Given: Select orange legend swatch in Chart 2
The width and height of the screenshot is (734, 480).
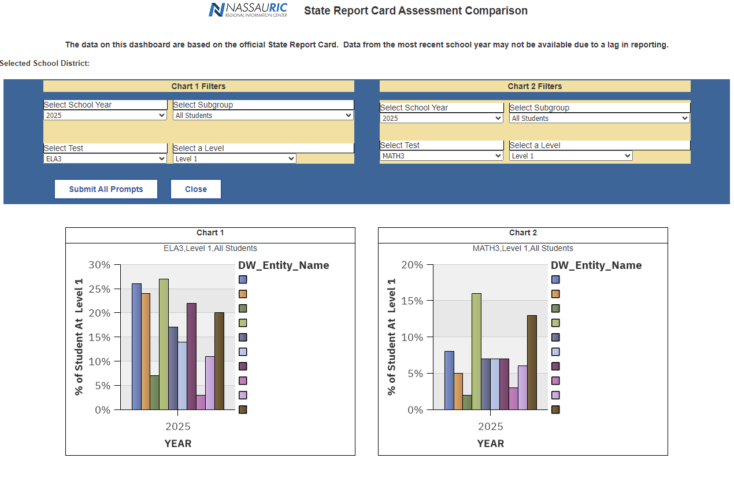Looking at the screenshot, I should coord(555,294).
